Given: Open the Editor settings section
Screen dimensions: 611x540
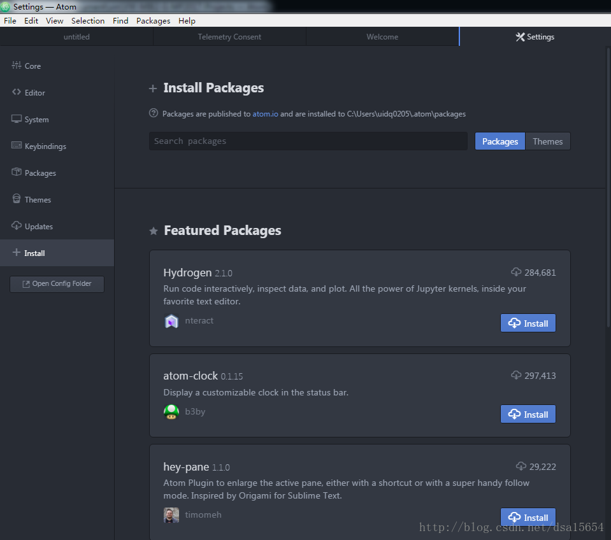Looking at the screenshot, I should tap(57, 93).
